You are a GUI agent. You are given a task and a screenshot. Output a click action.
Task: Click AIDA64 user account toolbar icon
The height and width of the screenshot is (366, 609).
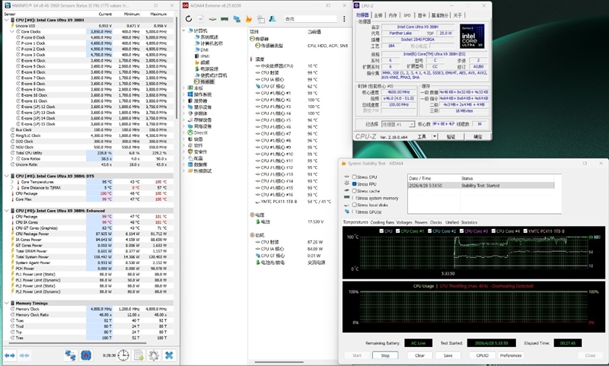click(273, 18)
